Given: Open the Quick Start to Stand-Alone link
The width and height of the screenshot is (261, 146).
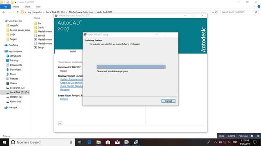Looking at the screenshot, I should coord(71,86).
